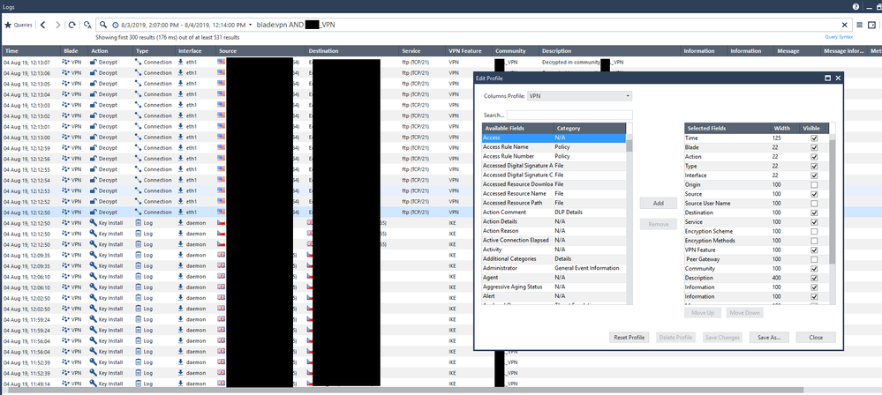This screenshot has height=395, width=882.
Task: Toggle auto-refresh search icon
Action: pos(87,26)
